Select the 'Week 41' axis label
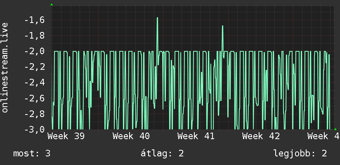The width and height of the screenshot is (340, 165). tap(196, 136)
